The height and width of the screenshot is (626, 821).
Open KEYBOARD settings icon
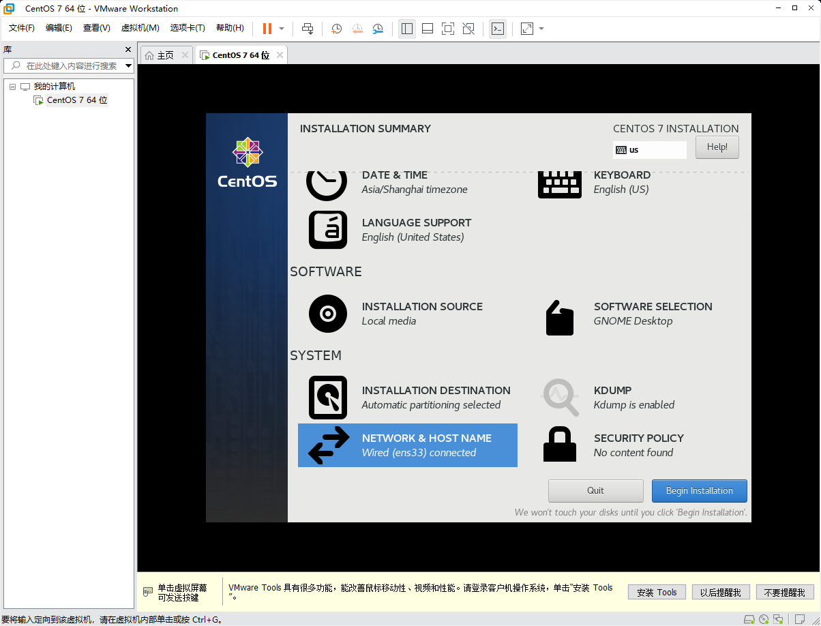pyautogui.click(x=560, y=183)
